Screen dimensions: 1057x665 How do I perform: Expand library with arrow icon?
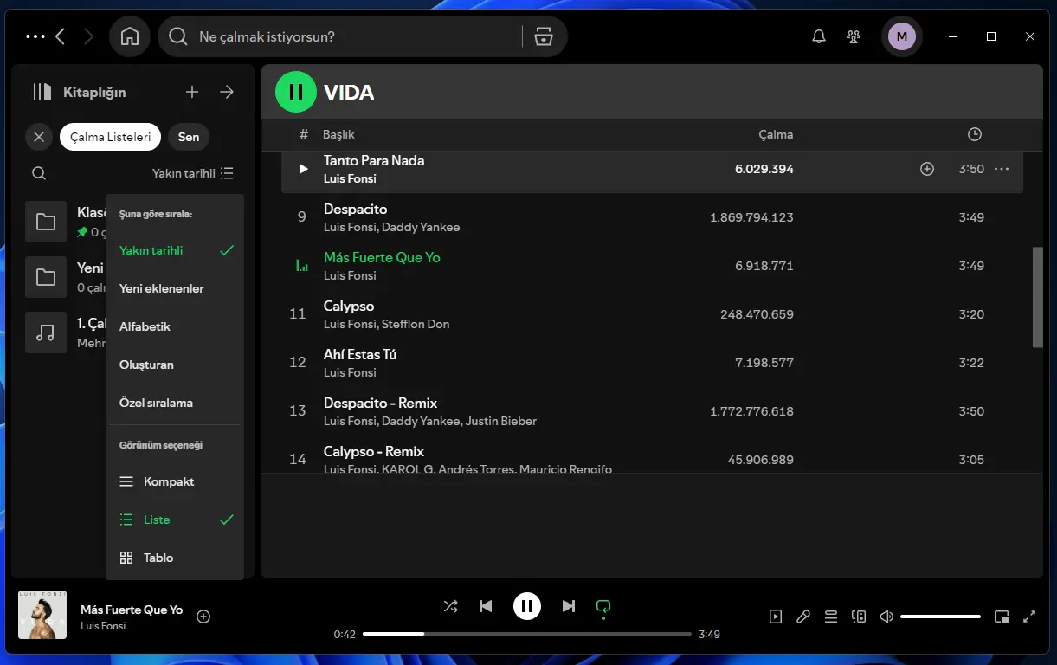pyautogui.click(x=227, y=92)
